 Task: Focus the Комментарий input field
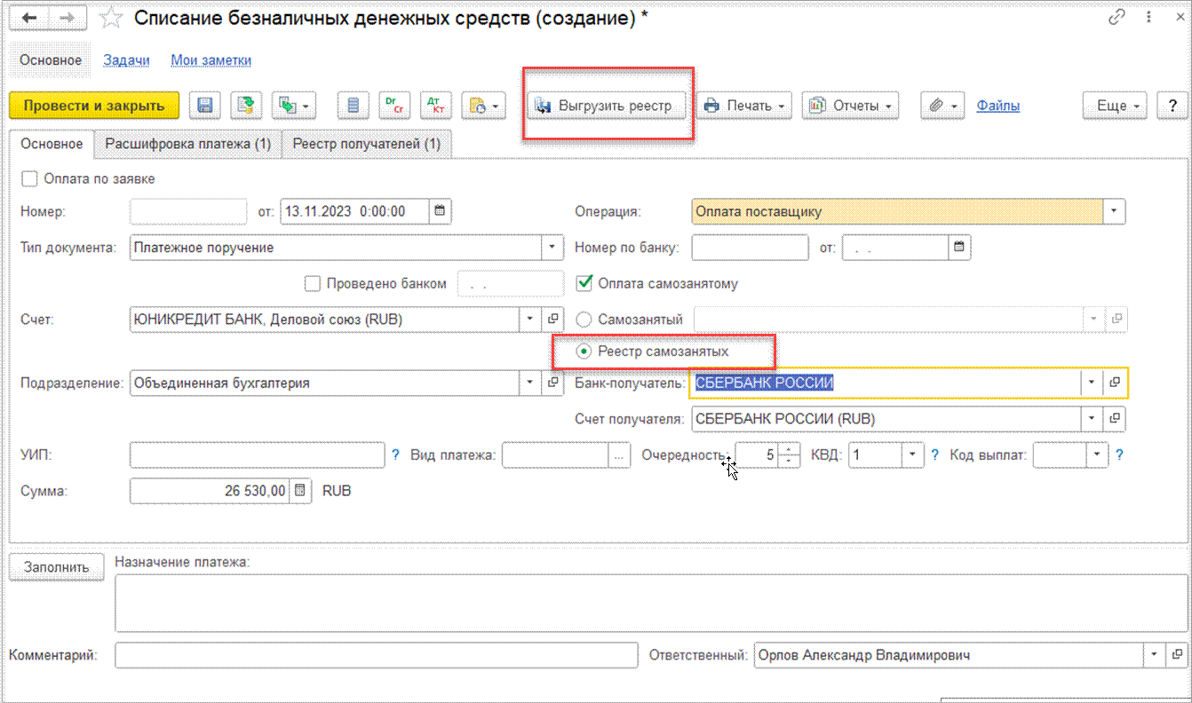click(x=377, y=655)
